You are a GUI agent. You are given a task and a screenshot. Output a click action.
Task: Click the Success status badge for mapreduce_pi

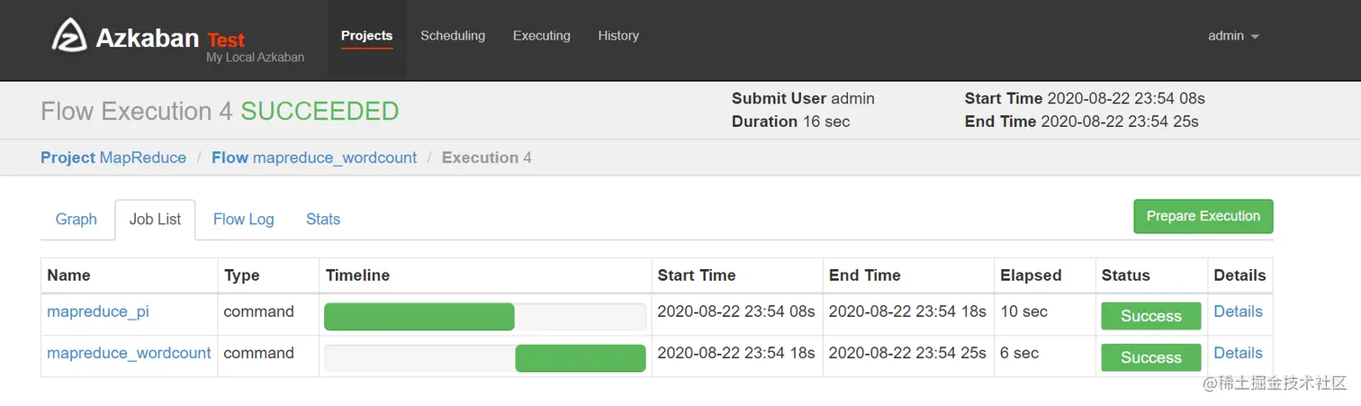[1150, 316]
